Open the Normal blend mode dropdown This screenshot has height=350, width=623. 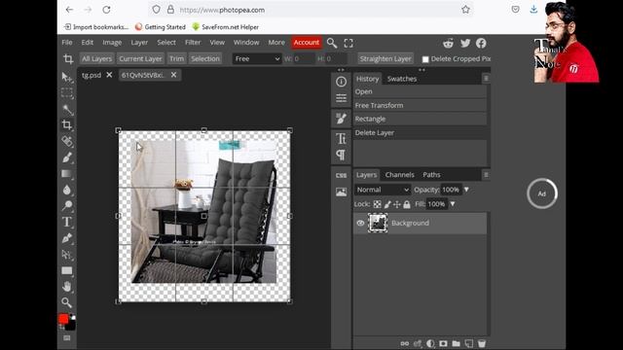(383, 190)
